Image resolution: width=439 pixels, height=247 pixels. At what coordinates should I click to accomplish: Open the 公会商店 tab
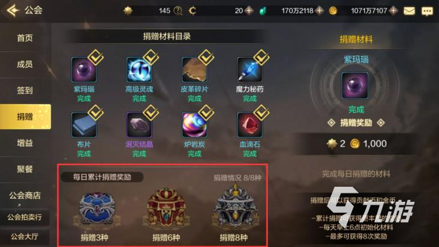pos(25,195)
